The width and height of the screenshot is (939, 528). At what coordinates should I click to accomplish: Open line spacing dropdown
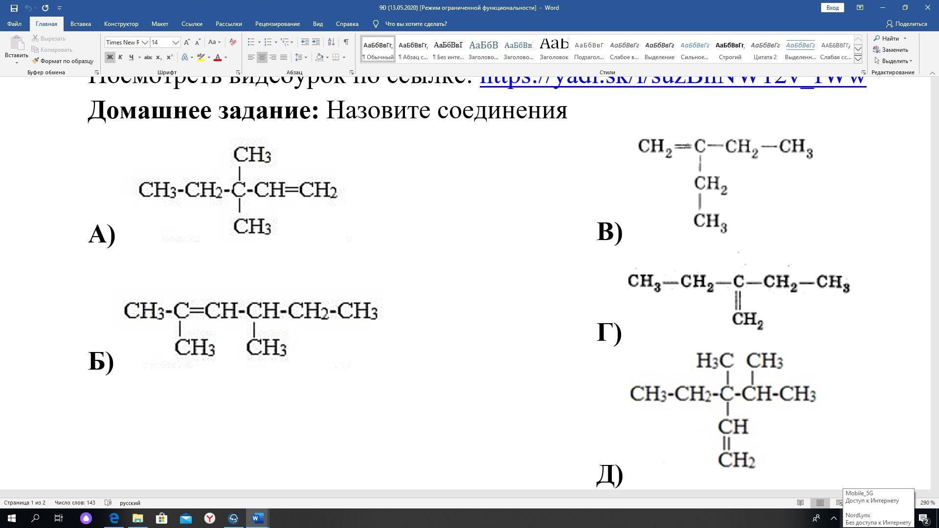301,58
